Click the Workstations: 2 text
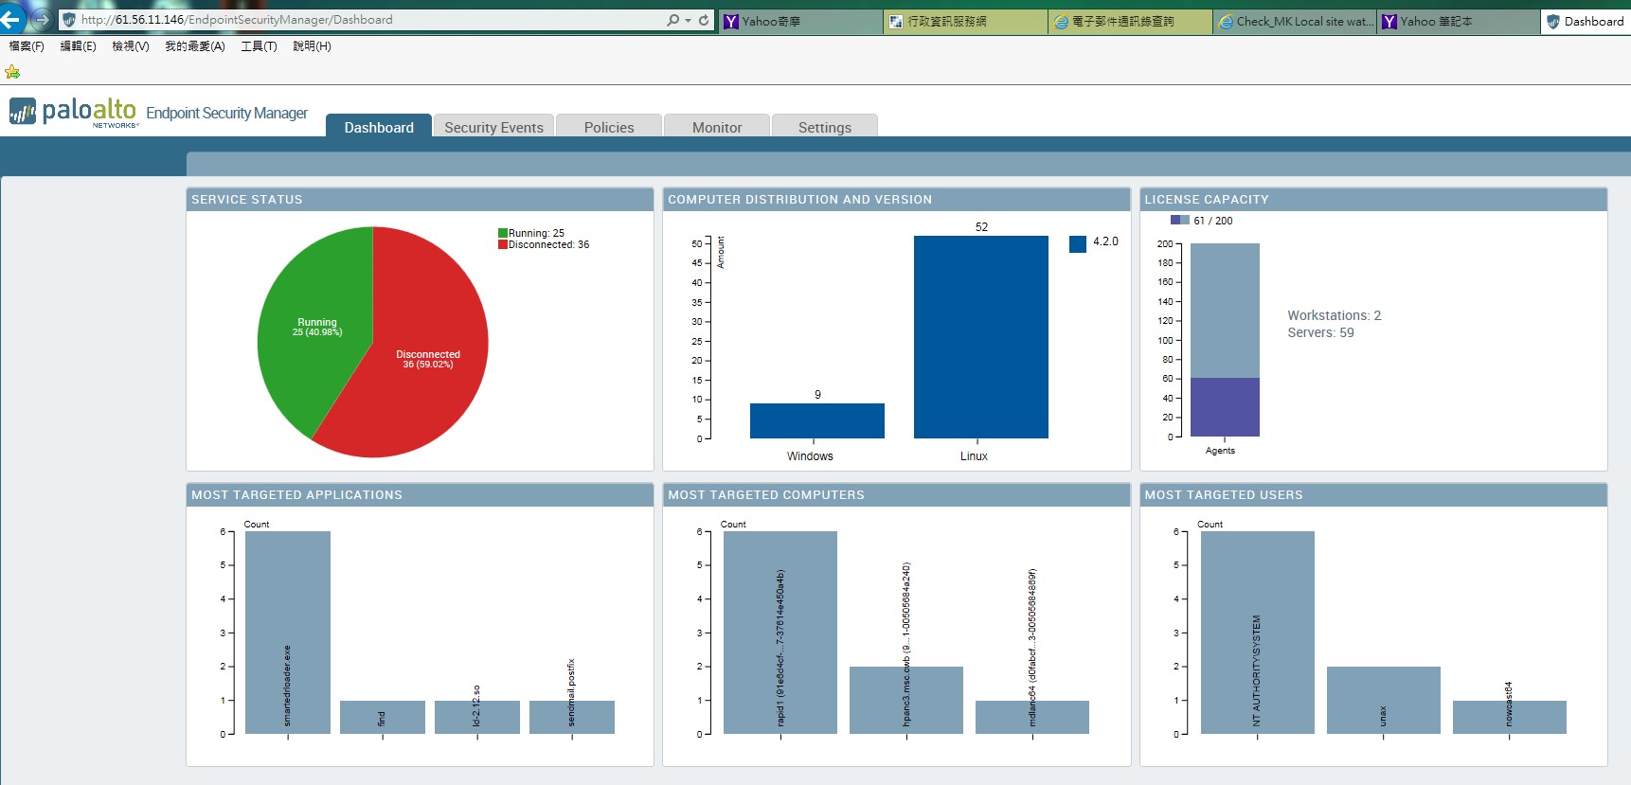This screenshot has height=785, width=1631. [1334, 315]
